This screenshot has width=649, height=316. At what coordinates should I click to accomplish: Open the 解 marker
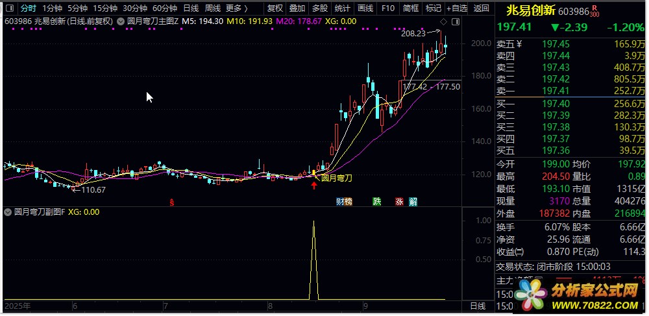pos(413,202)
